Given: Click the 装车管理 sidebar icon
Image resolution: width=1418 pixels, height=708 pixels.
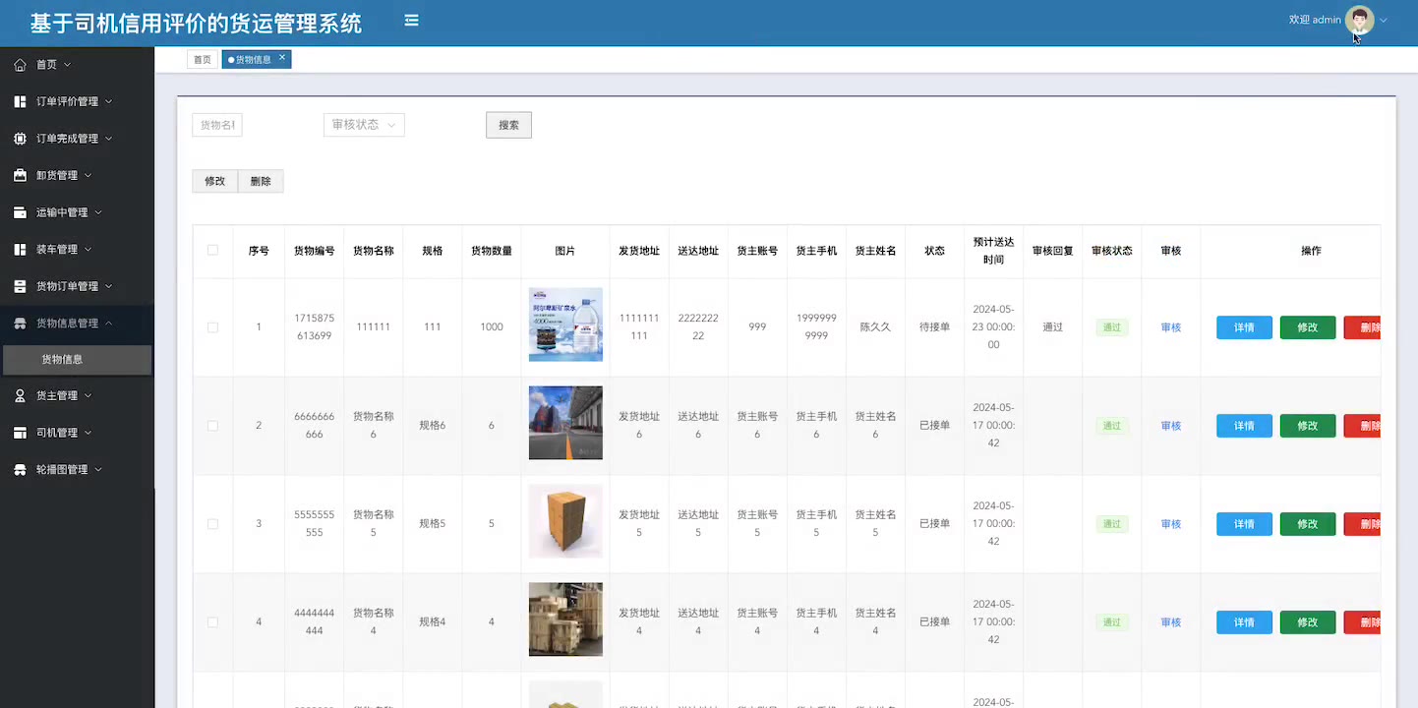Looking at the screenshot, I should click(x=20, y=250).
